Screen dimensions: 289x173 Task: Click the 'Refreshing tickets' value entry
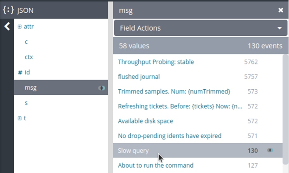click(180, 106)
